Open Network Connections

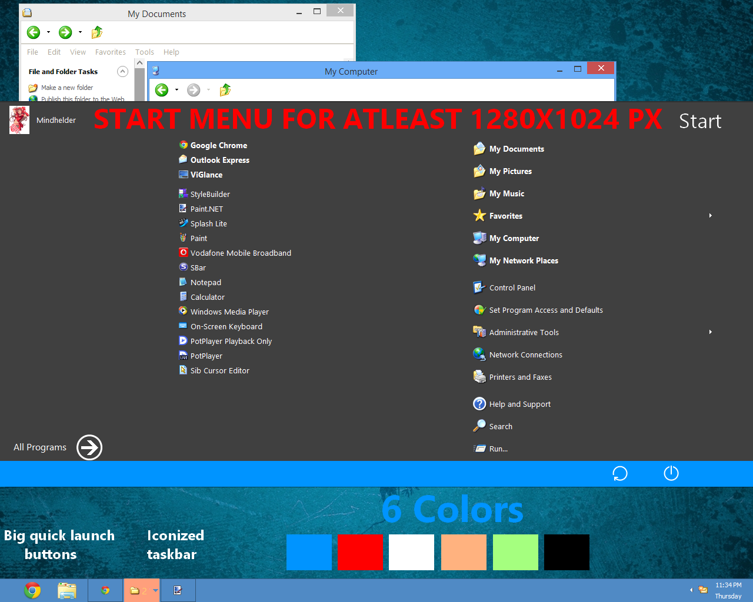[x=518, y=354]
